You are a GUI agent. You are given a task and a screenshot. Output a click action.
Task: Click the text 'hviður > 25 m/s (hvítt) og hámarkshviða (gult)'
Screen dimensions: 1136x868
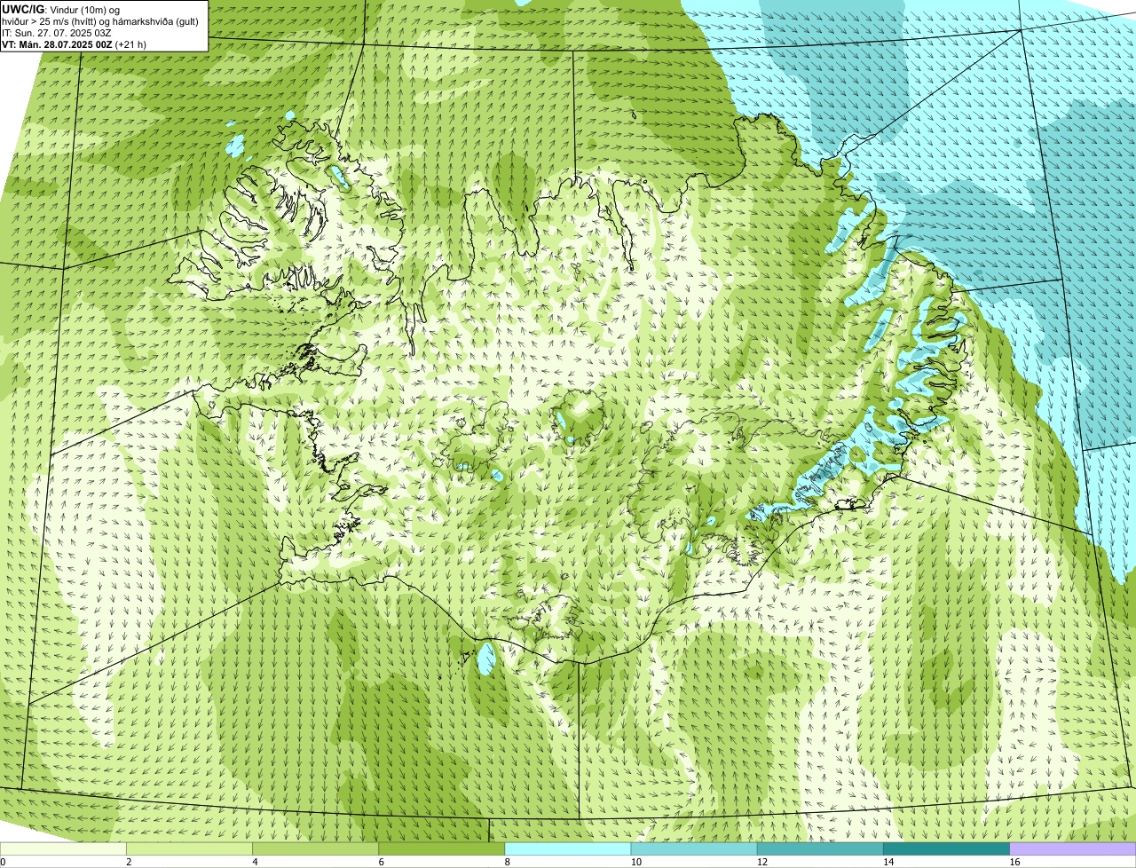(x=100, y=21)
